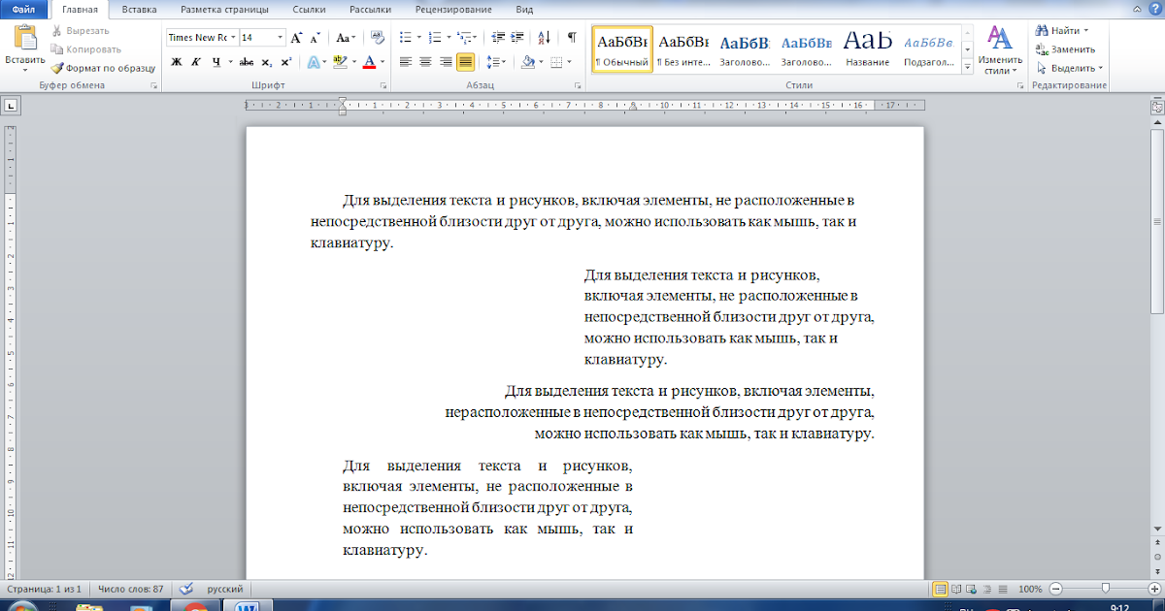This screenshot has height=611, width=1165.
Task: Click the Заменить (Replace) button
Action: click(1066, 49)
